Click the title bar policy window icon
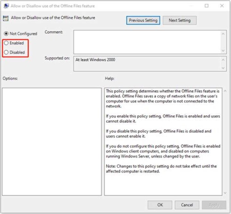 [x=6, y=6]
